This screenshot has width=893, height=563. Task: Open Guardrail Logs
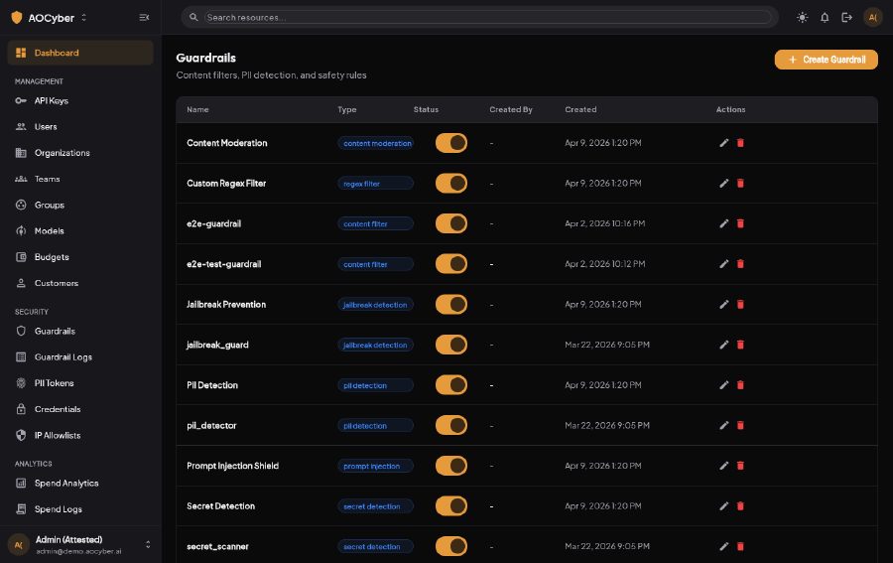(x=80, y=357)
